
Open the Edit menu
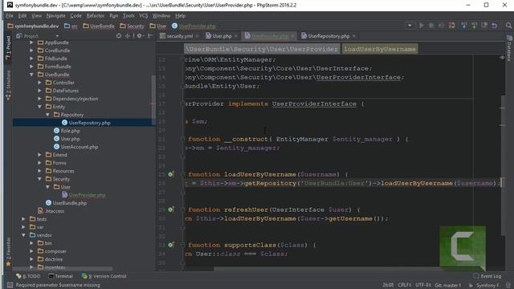pyautogui.click(x=22, y=16)
